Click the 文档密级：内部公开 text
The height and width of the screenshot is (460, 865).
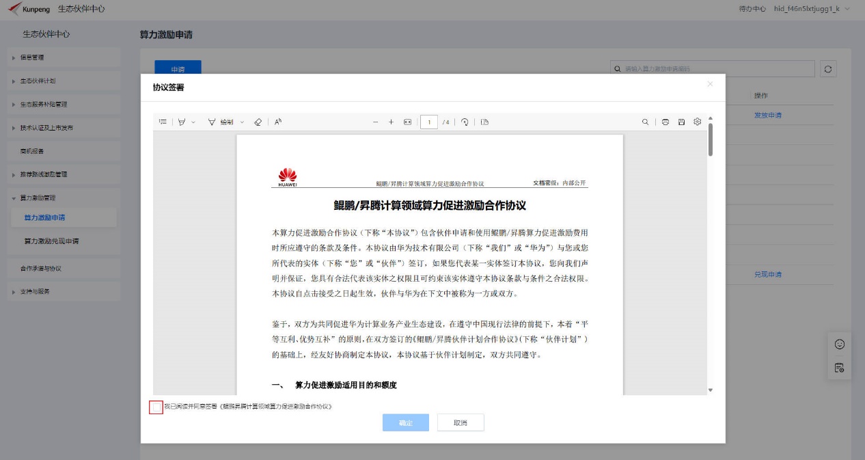click(x=560, y=183)
